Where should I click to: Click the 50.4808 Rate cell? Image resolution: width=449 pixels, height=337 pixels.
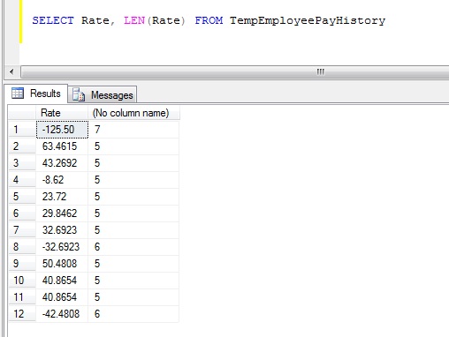62,264
